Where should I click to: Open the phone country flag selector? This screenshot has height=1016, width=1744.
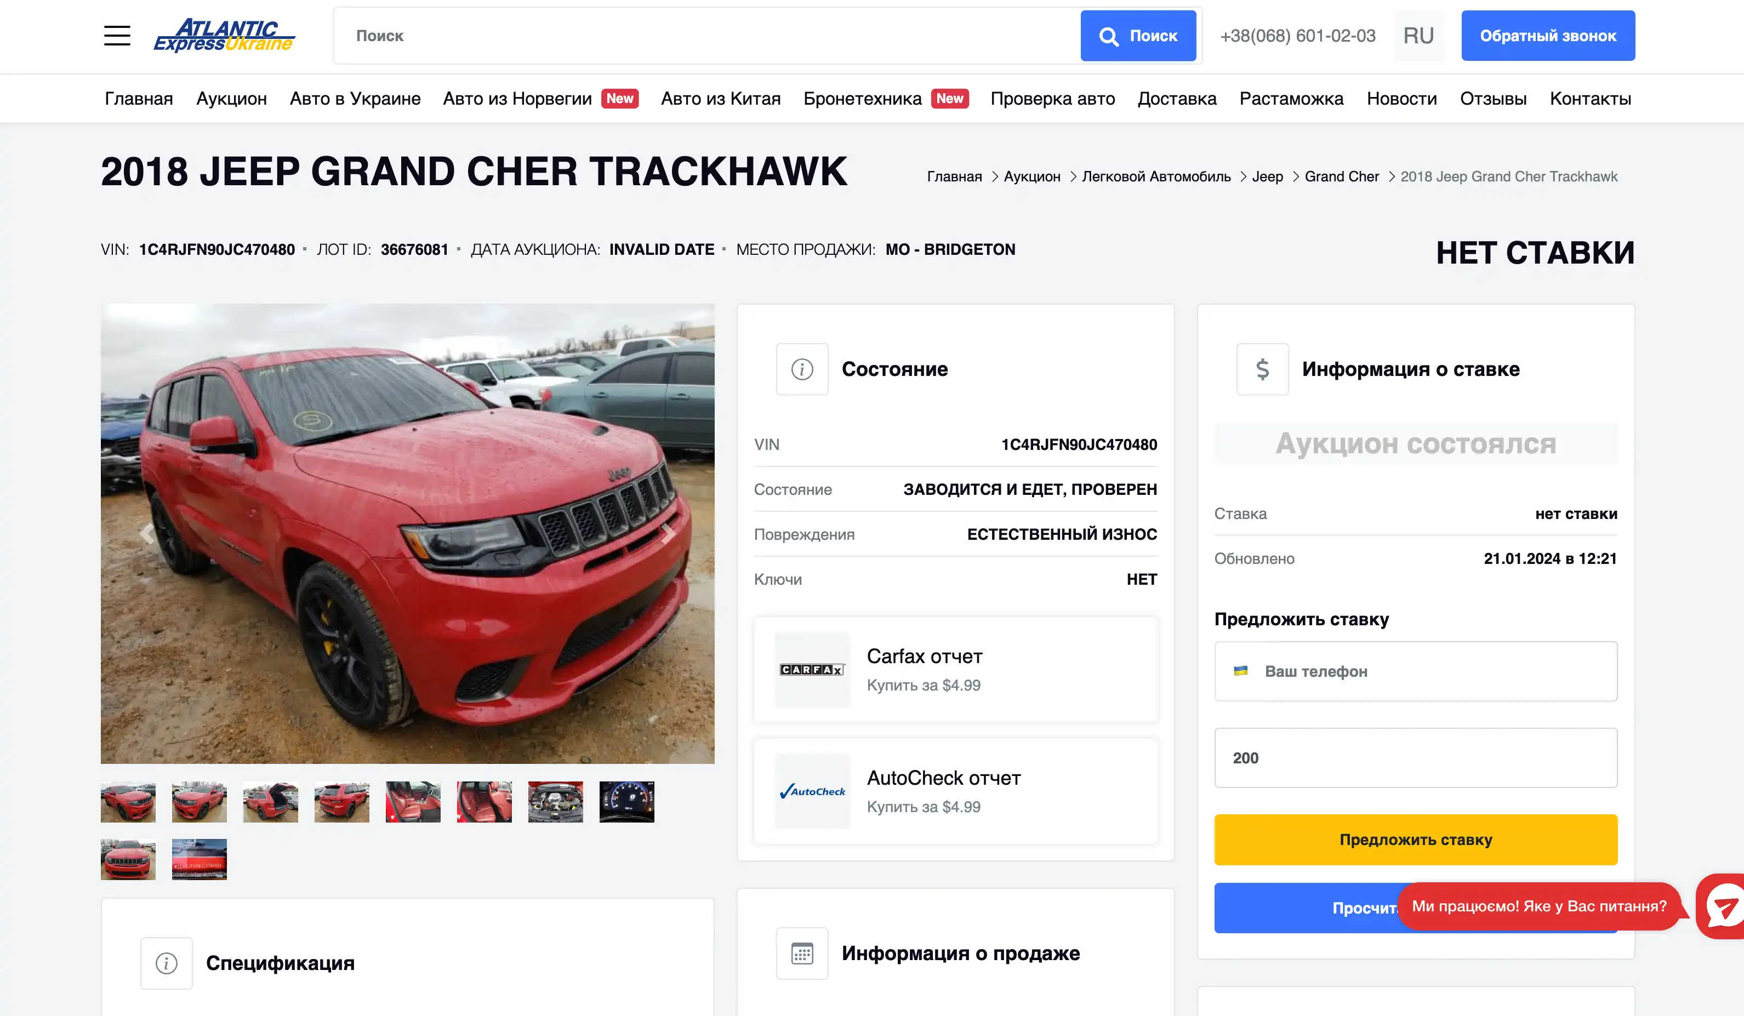1240,671
